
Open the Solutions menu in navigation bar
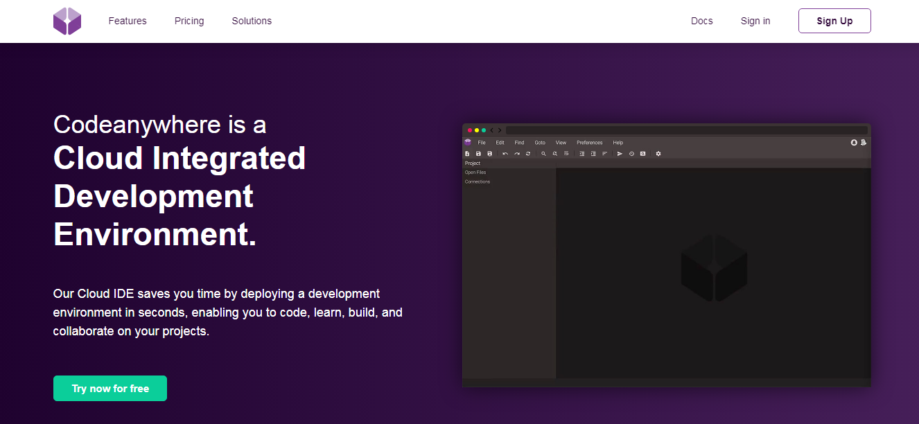coord(252,21)
